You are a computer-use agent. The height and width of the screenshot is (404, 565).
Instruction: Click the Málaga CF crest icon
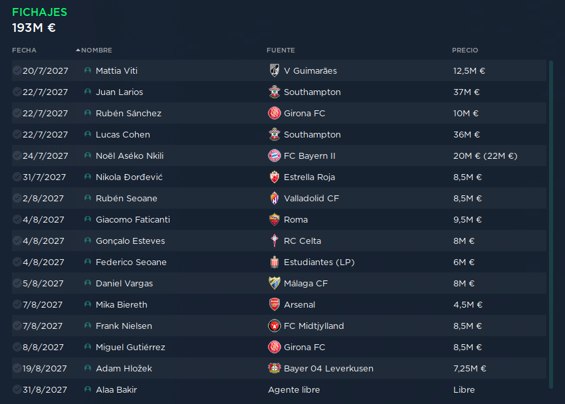(x=275, y=283)
